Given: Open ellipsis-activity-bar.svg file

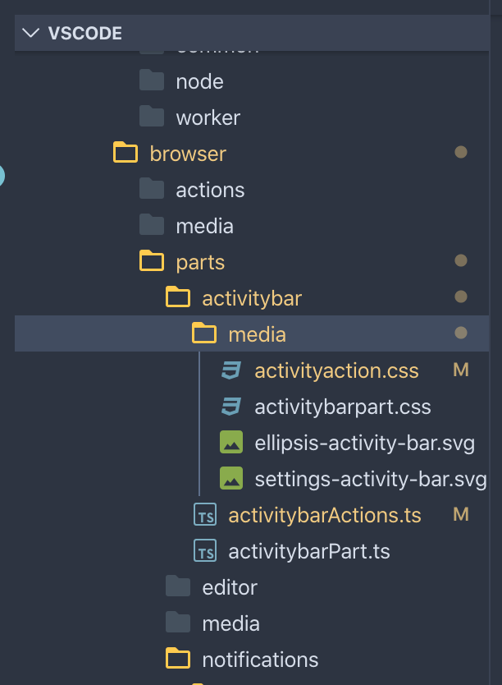Looking at the screenshot, I should (x=365, y=444).
